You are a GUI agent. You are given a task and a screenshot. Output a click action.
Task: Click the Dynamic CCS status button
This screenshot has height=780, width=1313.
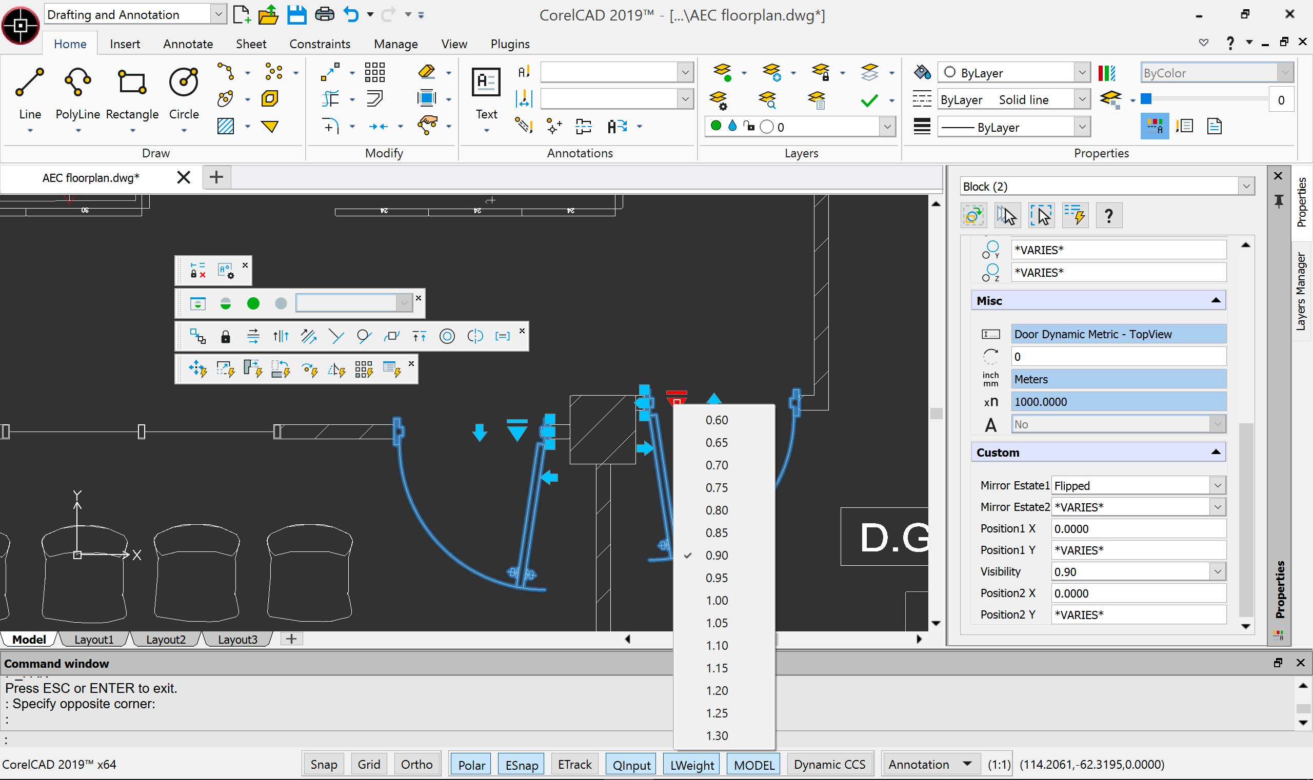point(829,764)
